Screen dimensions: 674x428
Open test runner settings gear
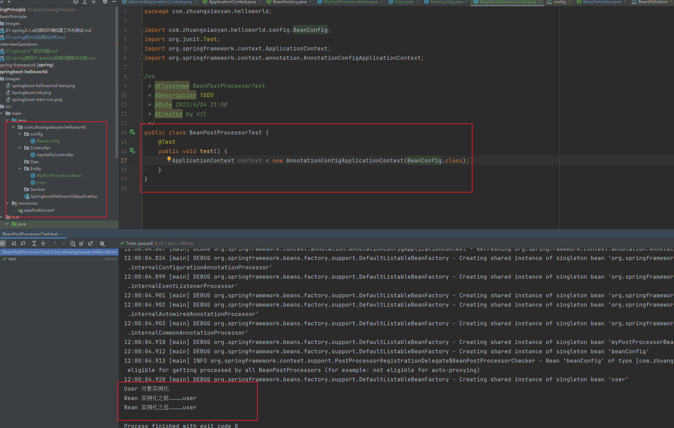[102, 243]
